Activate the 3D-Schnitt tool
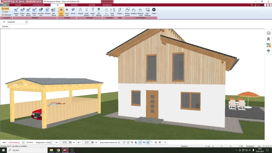The height and width of the screenshot is (153, 272). click(106, 12)
